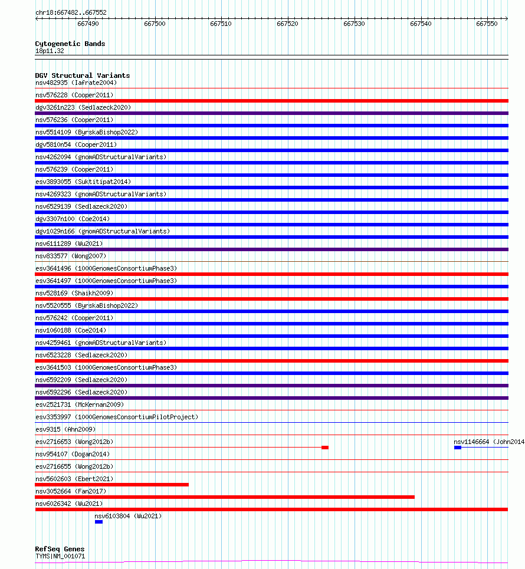Select nsv576242 (Cooper2011) label
Image resolution: width=525 pixels, height=569 pixels.
click(74, 318)
